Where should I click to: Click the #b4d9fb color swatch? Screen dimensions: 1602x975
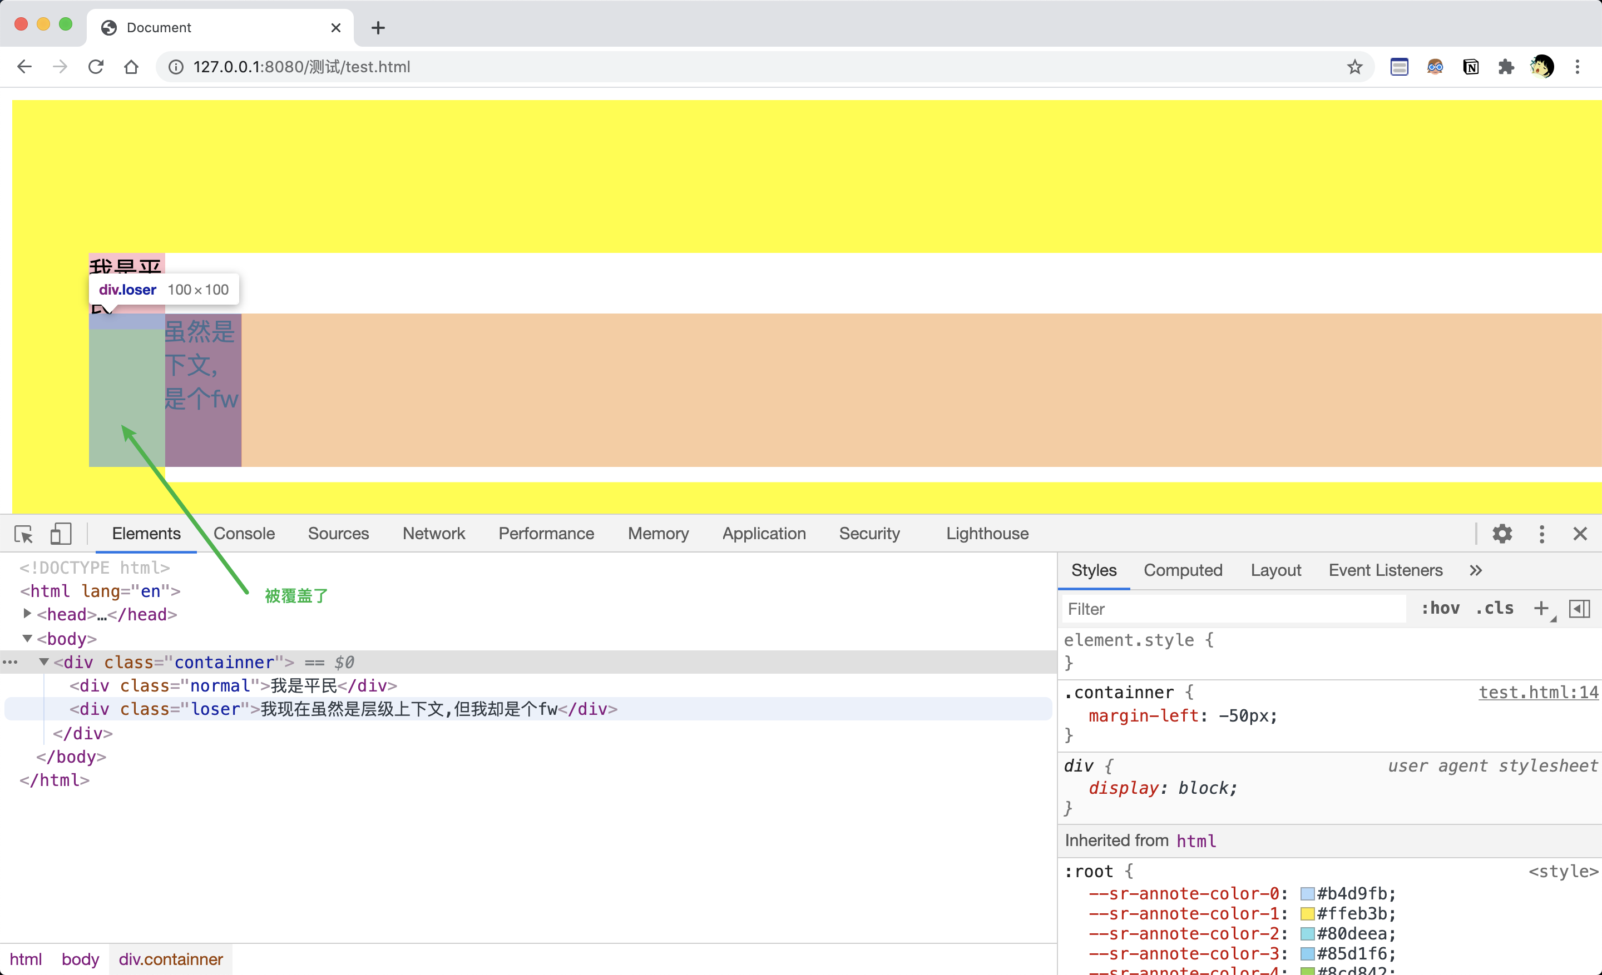click(1307, 894)
